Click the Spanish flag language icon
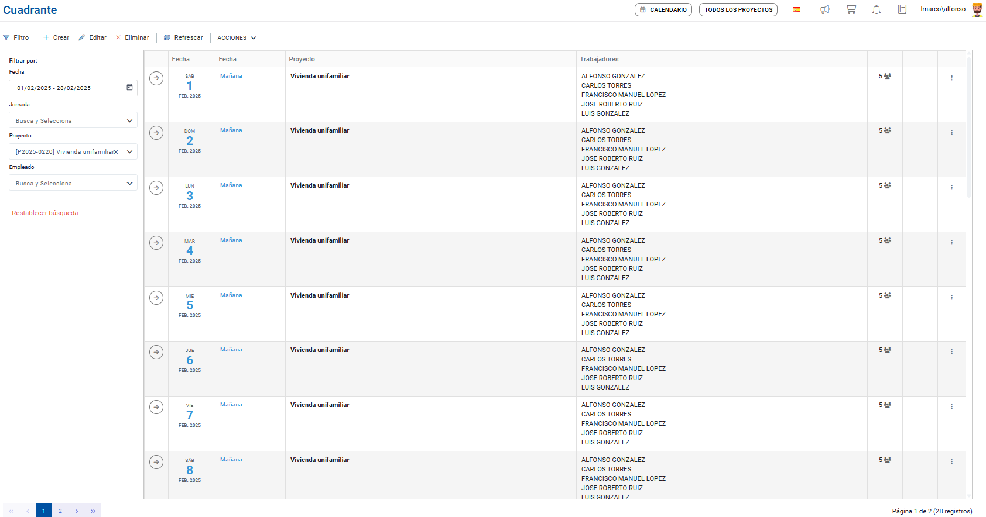Screen dimensions: 986x517 point(796,9)
